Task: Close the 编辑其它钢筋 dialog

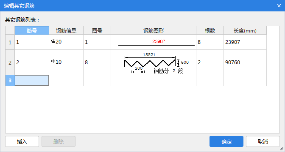Action: click(279, 6)
